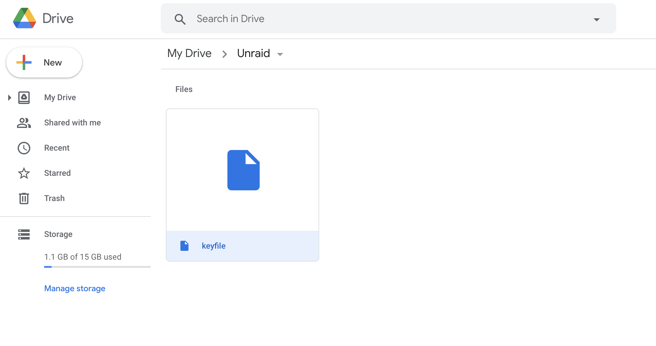Screen dimensions: 656x346
Task: Click the Shared with me people icon
Action: click(x=24, y=123)
